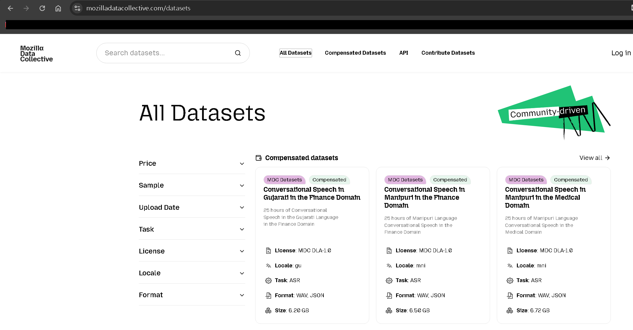The image size is (633, 330).
Task: Click the Format icon on the Gujarati card
Action: pos(268,295)
